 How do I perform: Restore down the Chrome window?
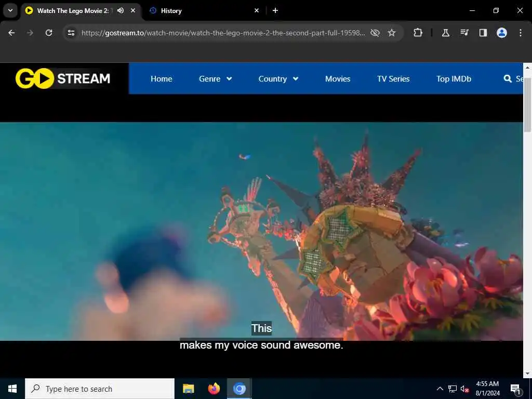(496, 10)
